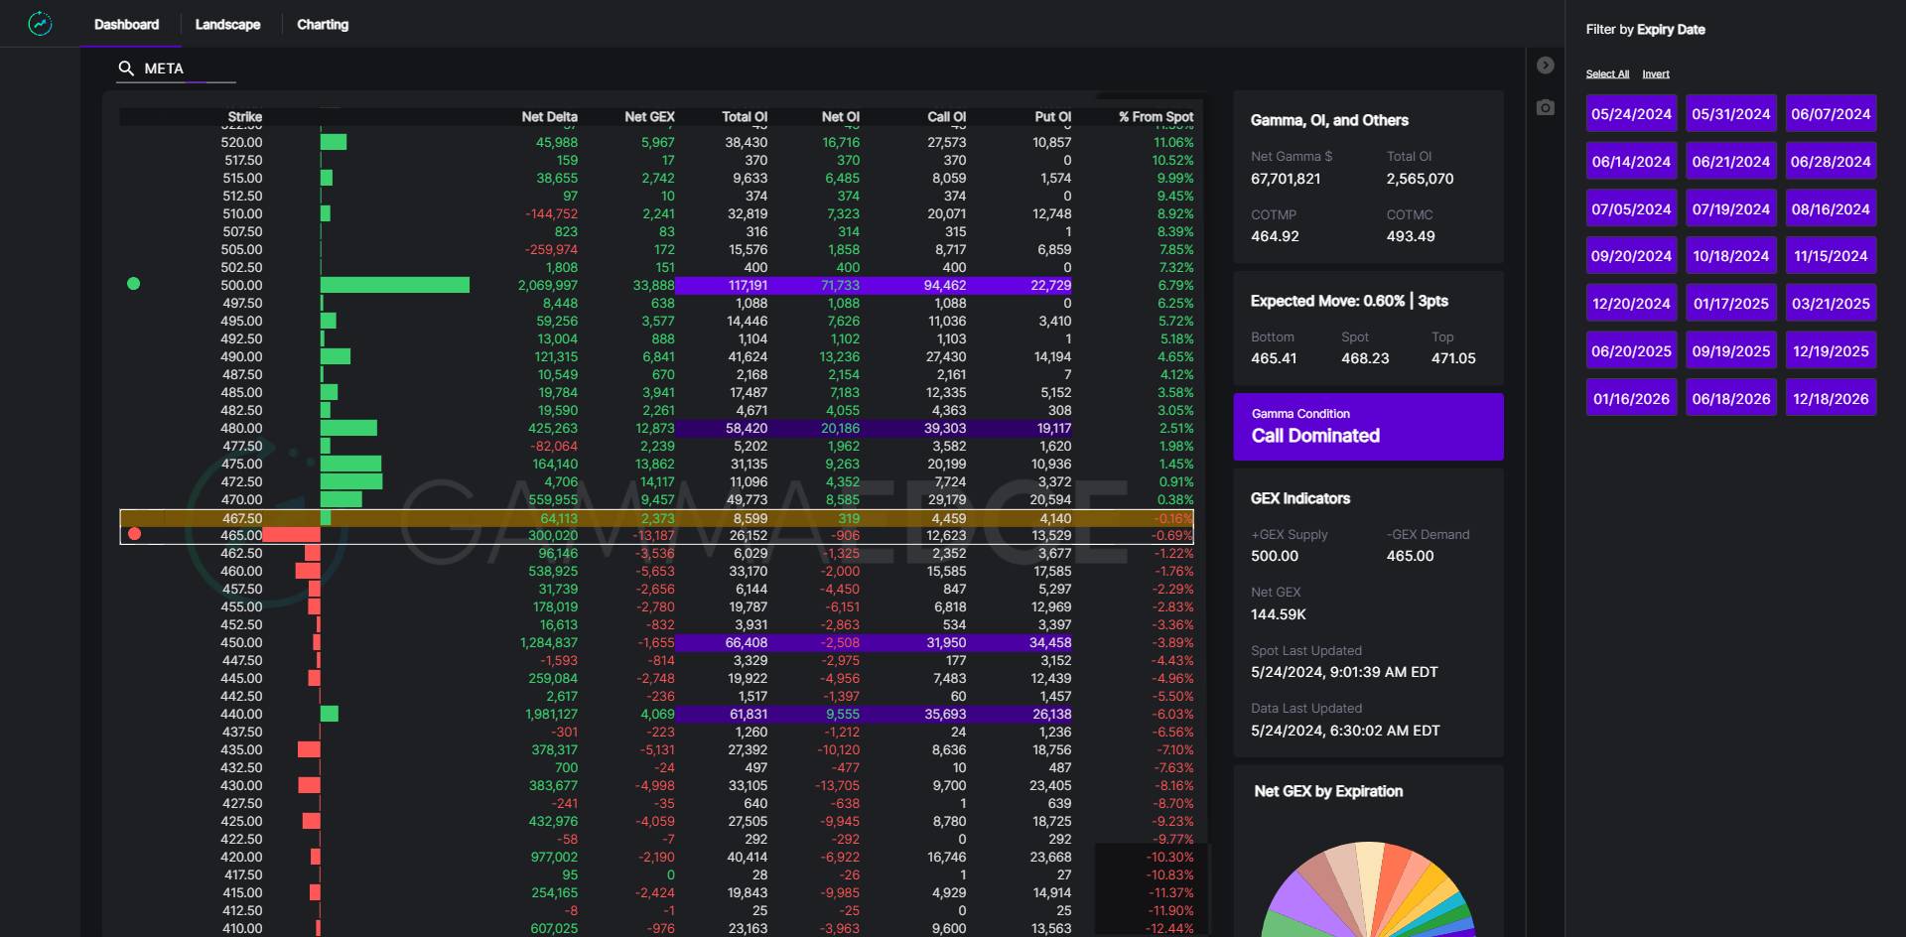Click the GammaEdge logo icon
Screen dimensions: 1906x937
coord(40,24)
